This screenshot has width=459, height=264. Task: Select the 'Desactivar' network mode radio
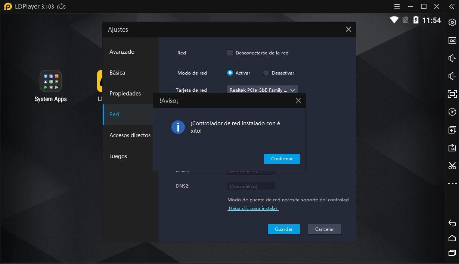point(266,73)
